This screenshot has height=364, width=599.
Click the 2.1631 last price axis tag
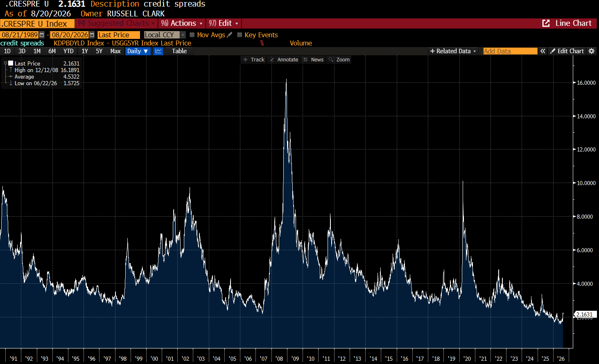585,314
